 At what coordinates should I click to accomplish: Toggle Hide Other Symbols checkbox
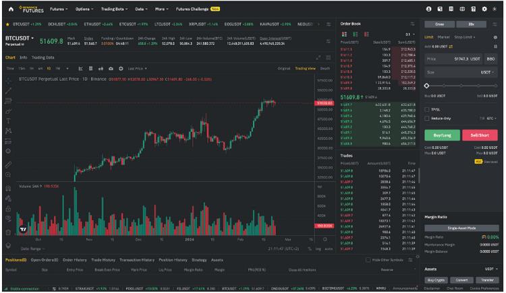click(367, 259)
